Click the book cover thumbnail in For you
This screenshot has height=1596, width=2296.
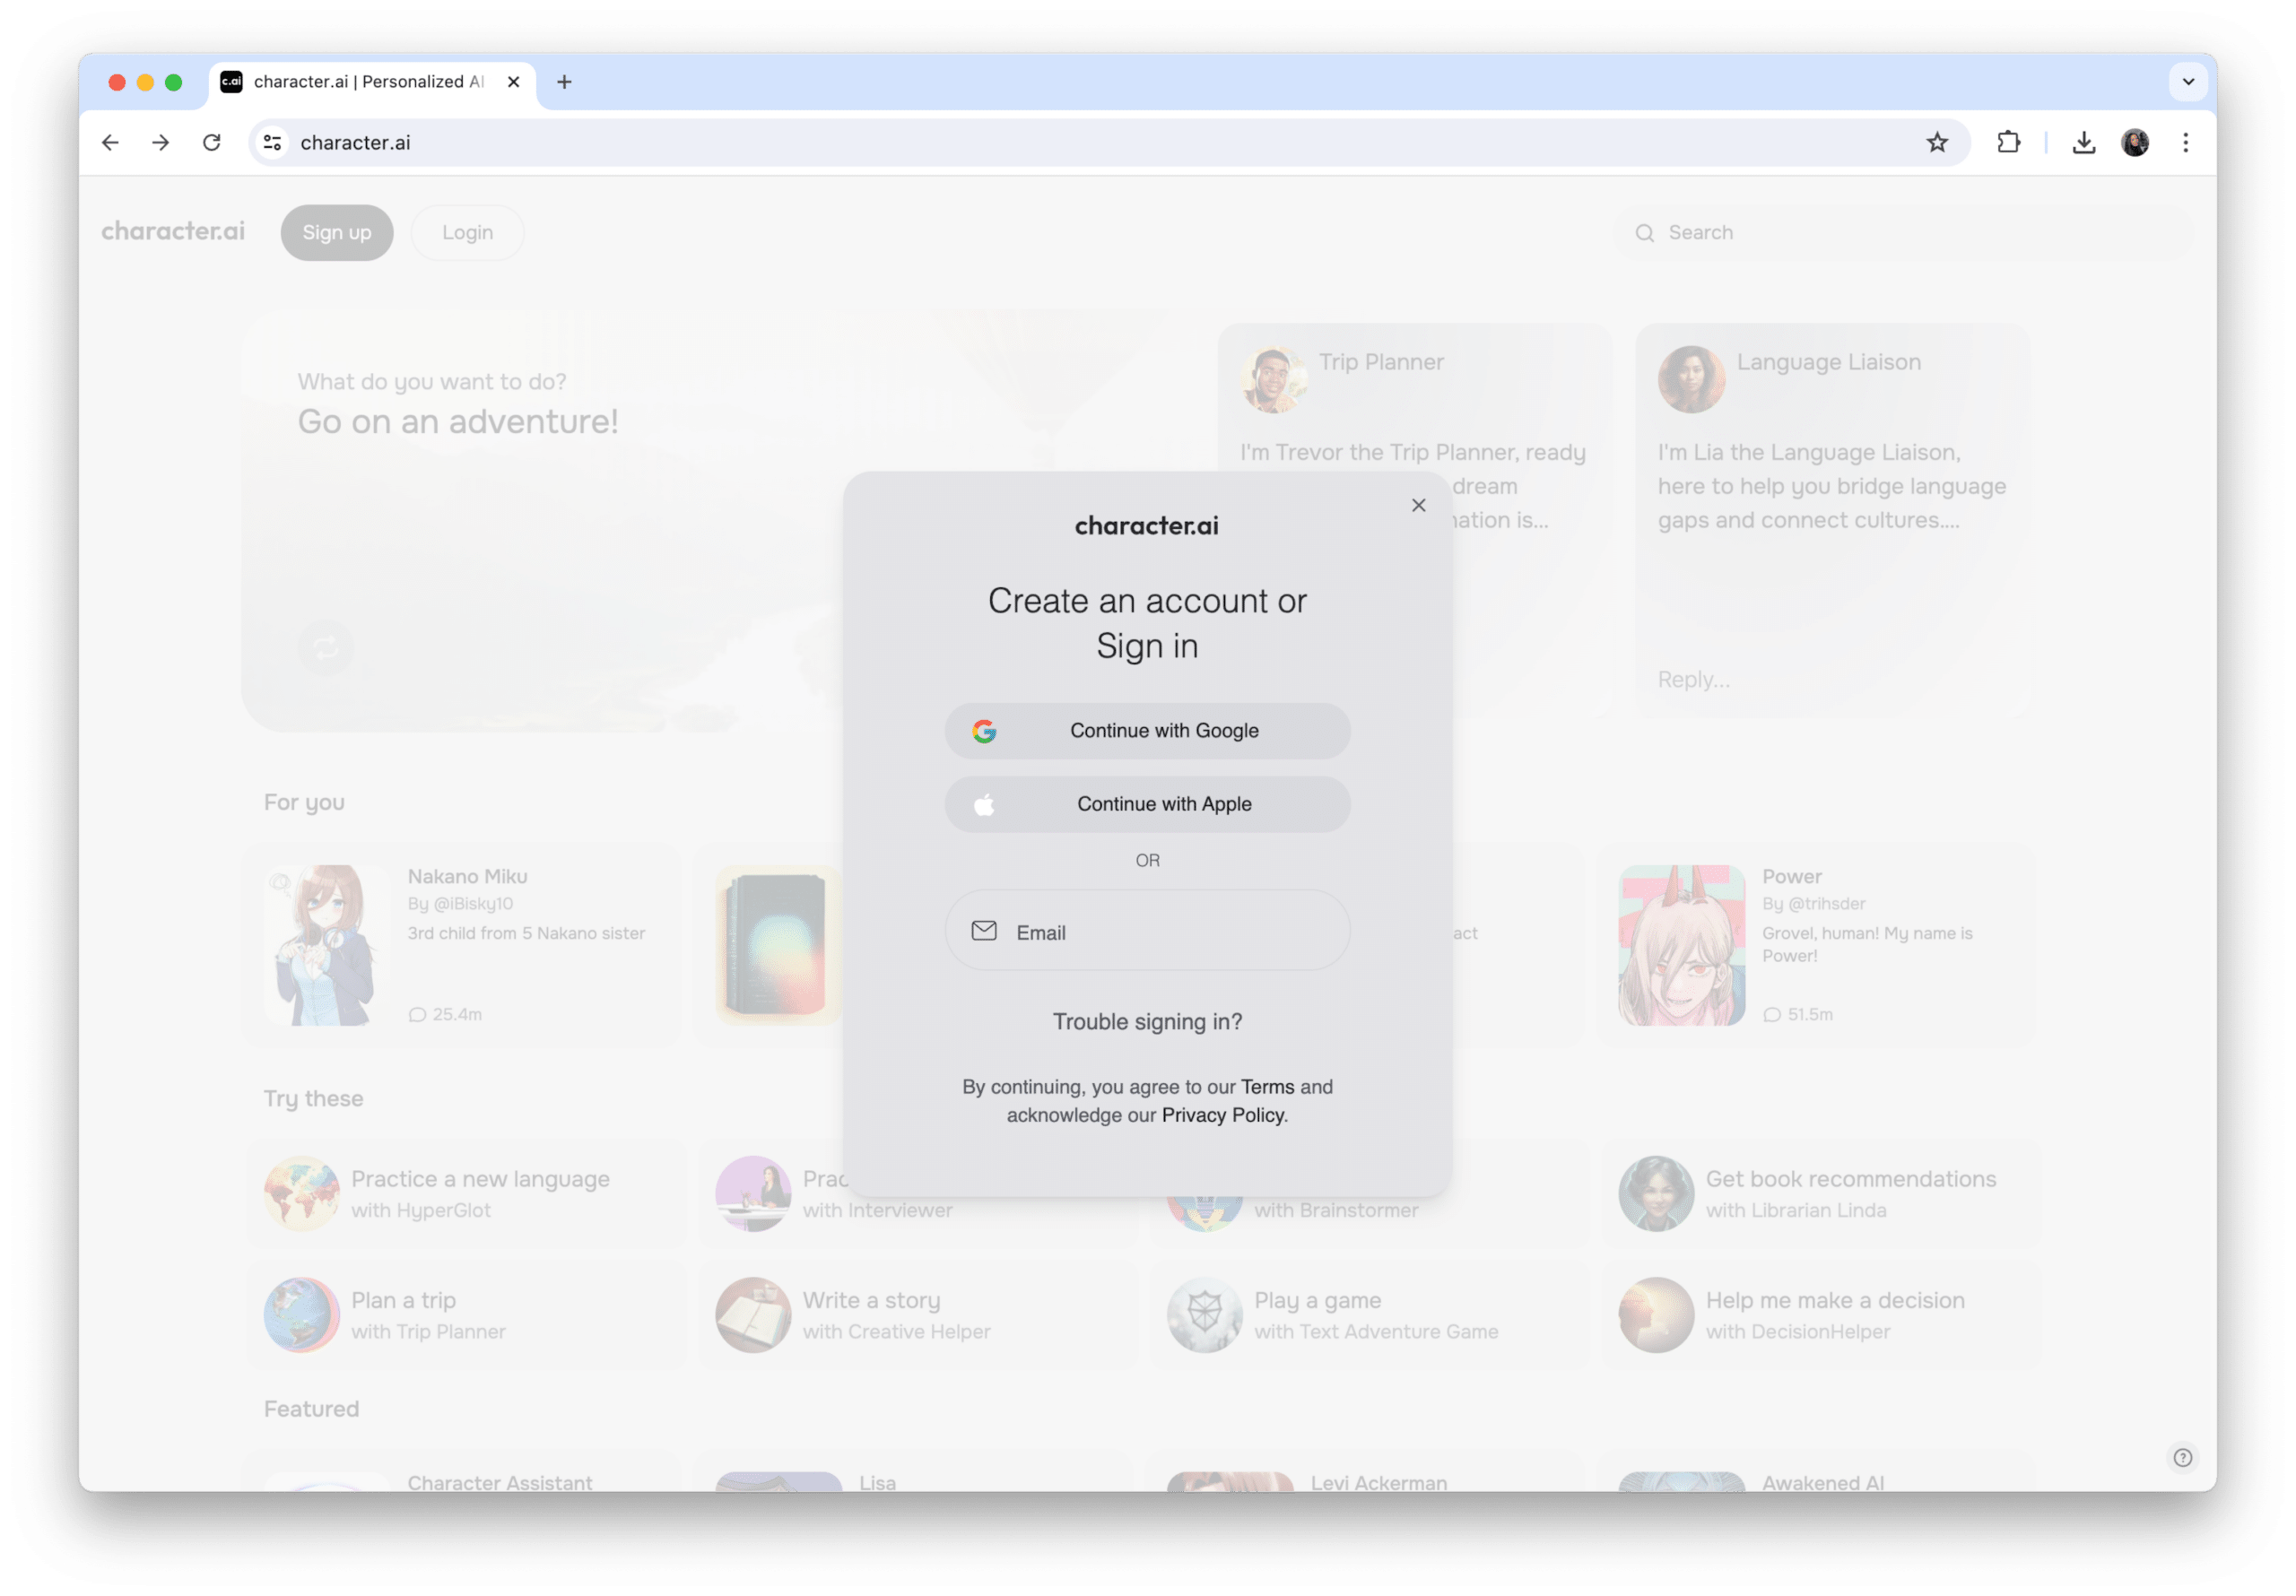pos(778,945)
